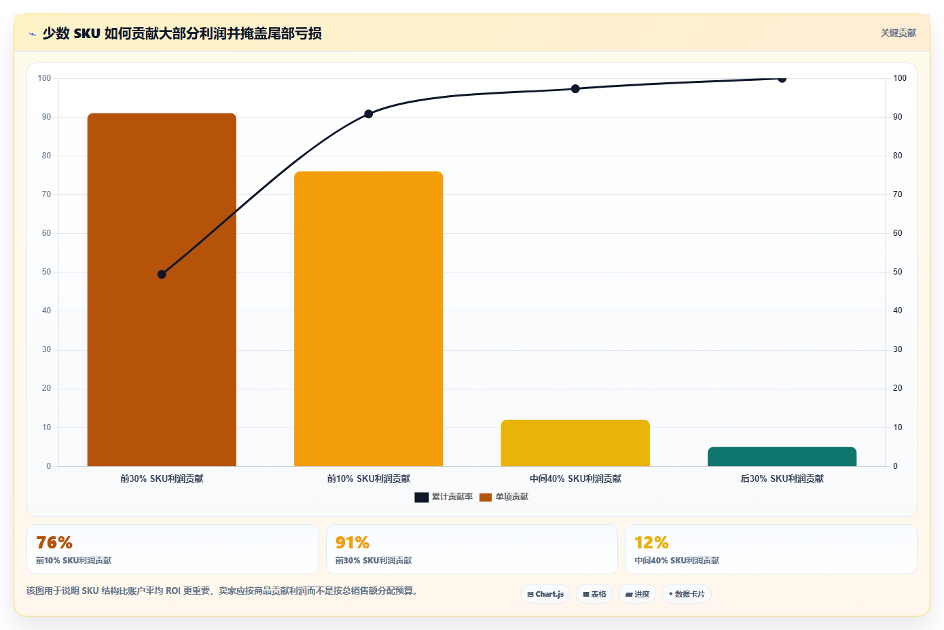The image size is (944, 630).
Task: Click the 后30% SKU利润贡献 axis label
Action: (x=782, y=478)
